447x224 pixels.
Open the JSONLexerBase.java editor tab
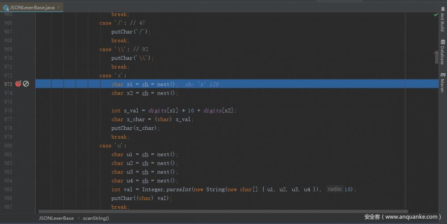coord(32,8)
